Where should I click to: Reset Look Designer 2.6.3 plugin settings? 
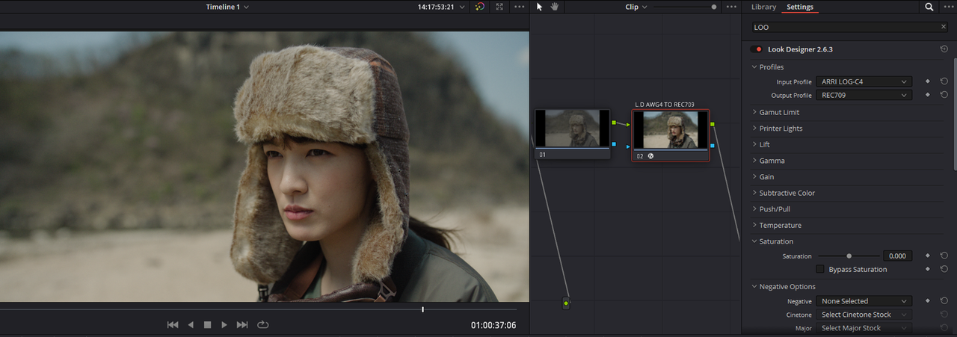click(x=944, y=49)
